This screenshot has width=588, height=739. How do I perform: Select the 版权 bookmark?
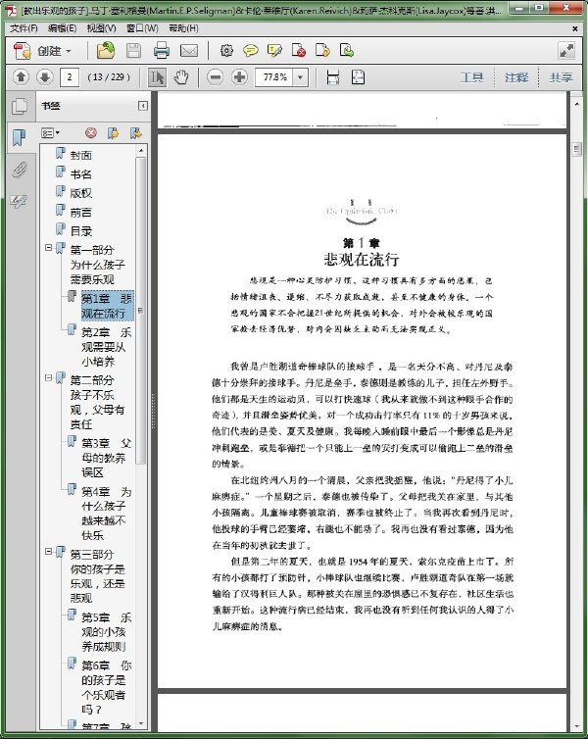(80, 193)
